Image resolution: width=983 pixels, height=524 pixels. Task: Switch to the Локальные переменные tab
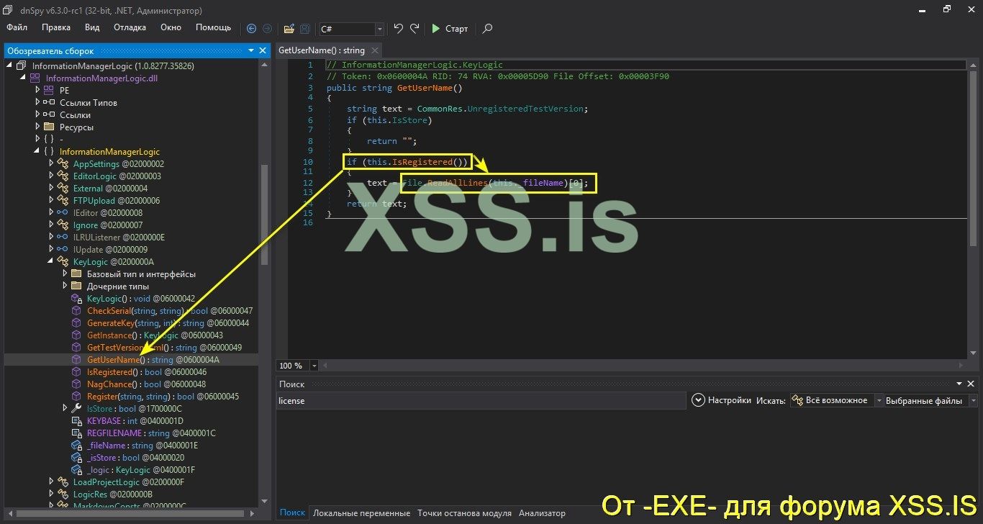click(361, 513)
